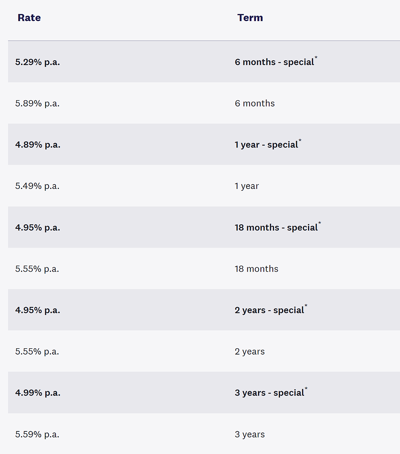Screen dimensions: 400x454
Task: Click the plain 6 months term
Action: tap(255, 104)
